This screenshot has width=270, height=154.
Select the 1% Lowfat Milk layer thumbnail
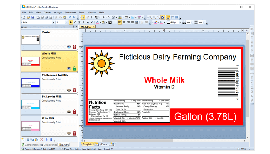tap(30, 104)
